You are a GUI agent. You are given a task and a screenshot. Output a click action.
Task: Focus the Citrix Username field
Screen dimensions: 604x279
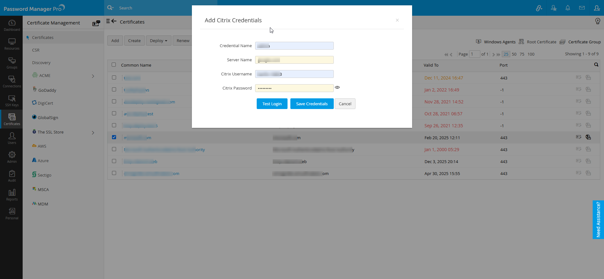(294, 74)
